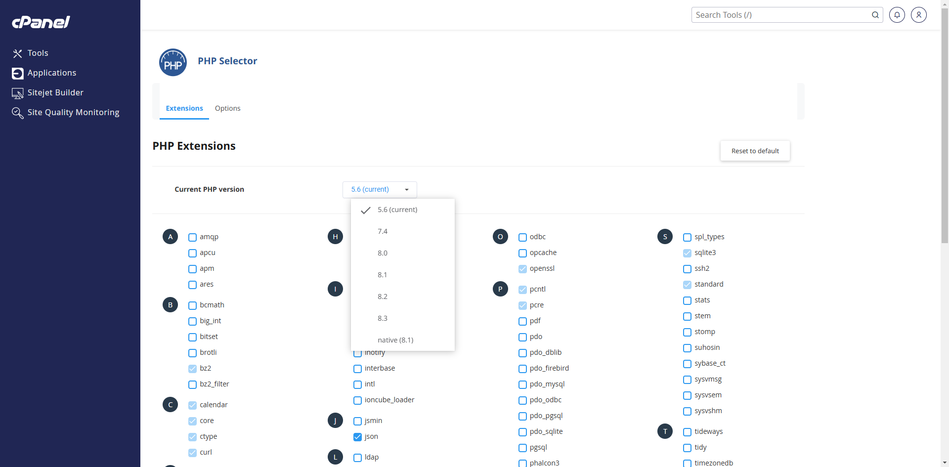Click the PHP Selector logo icon
949x467 pixels.
point(173,62)
